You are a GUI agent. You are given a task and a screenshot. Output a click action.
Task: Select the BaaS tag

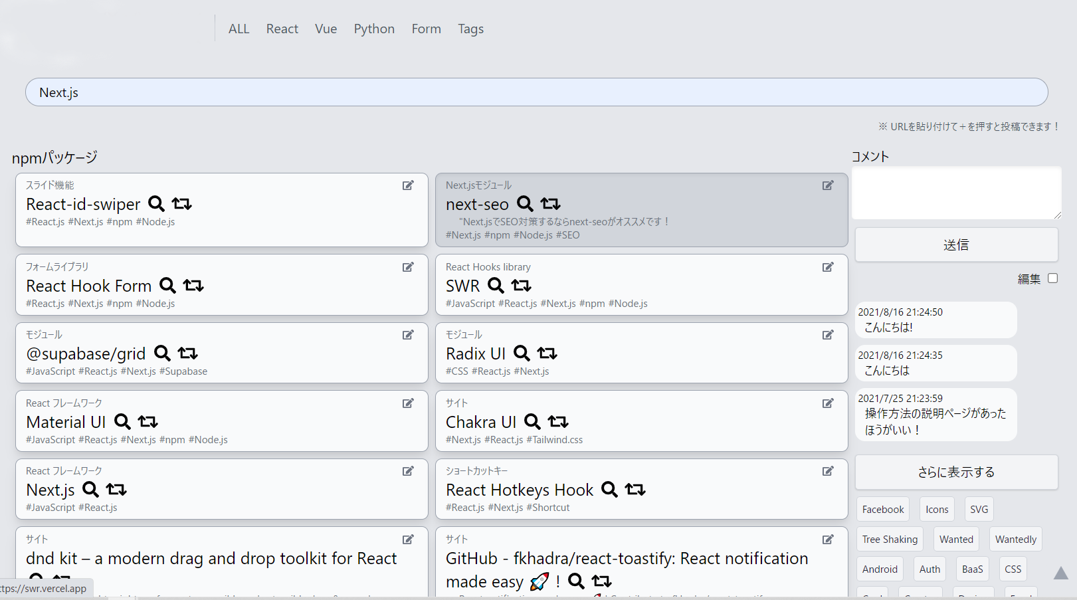(972, 569)
